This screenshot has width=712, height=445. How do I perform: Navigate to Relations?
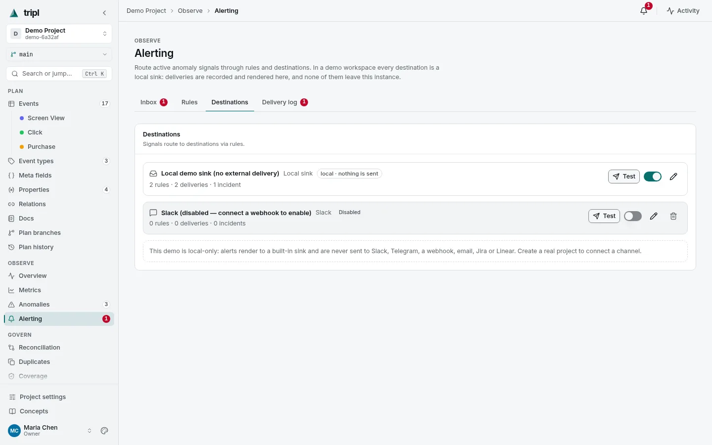(x=59, y=204)
